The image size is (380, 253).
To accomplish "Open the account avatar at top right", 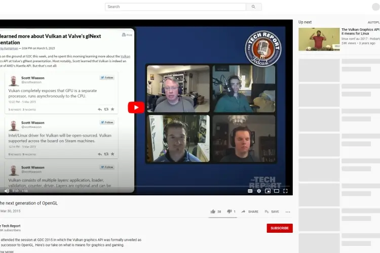I will tap(376, 7).
